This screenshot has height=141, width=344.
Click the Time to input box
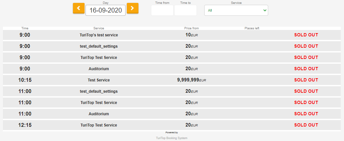point(185,10)
